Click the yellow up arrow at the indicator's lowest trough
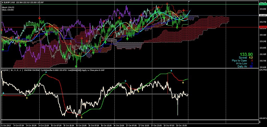267x127 pixels. pyautogui.click(x=82, y=117)
